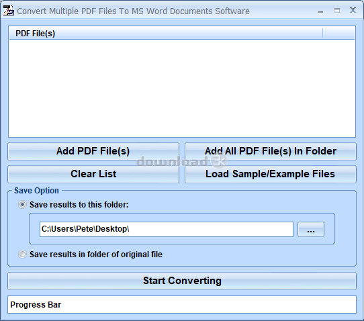
Task: Click the output folder path field
Action: 167,229
